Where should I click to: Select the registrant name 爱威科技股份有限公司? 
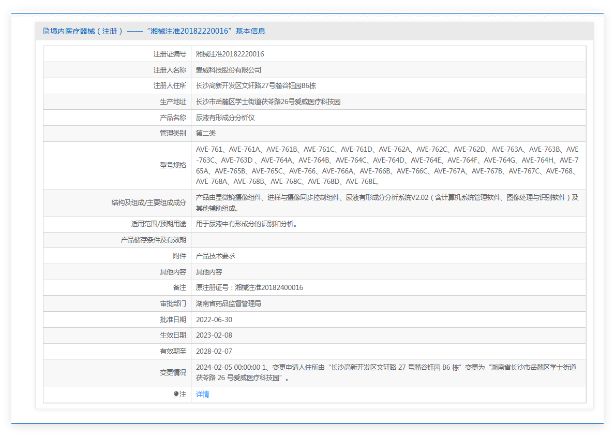coord(229,70)
